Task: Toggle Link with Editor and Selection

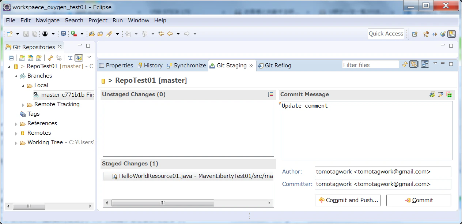Action: click(414, 64)
